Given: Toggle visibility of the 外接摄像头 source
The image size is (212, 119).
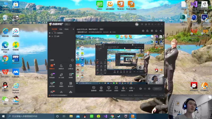Looking at the screenshot, I should point(50,33).
